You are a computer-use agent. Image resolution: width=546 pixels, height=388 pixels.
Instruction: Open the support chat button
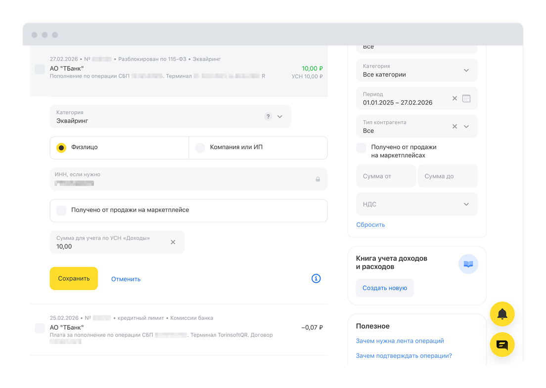click(502, 345)
